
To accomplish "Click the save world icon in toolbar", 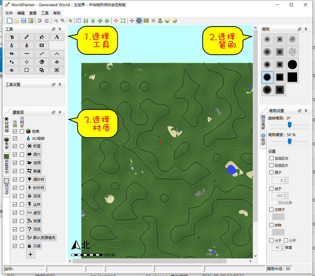I will [x=24, y=21].
